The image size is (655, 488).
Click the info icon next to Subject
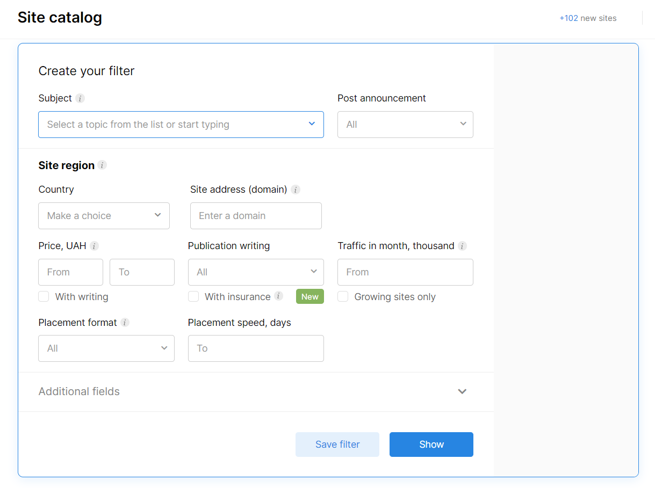(x=80, y=98)
